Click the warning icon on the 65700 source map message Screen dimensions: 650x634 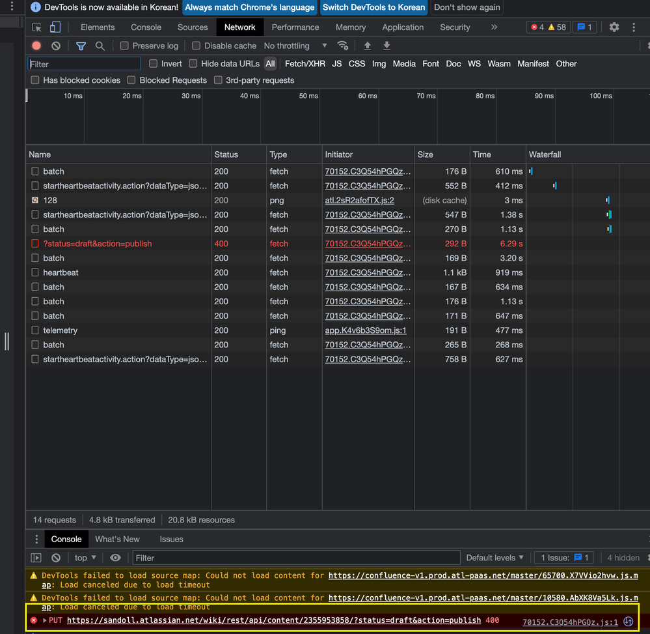pyautogui.click(x=34, y=575)
